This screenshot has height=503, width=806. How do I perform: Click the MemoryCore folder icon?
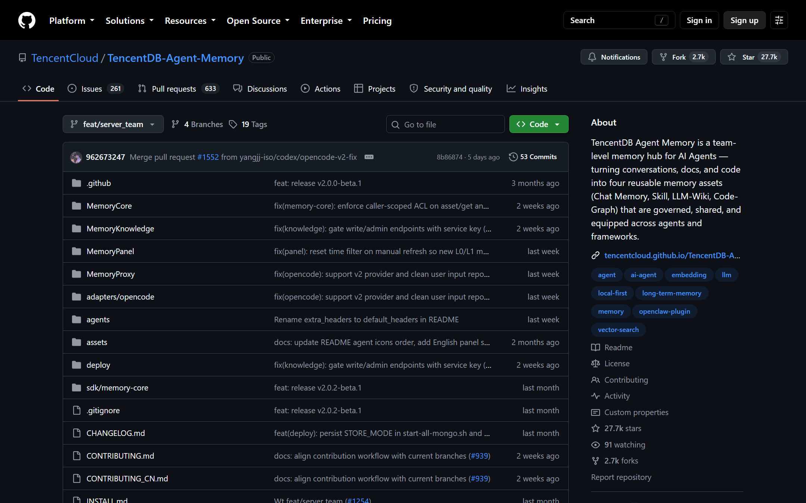pyautogui.click(x=76, y=206)
